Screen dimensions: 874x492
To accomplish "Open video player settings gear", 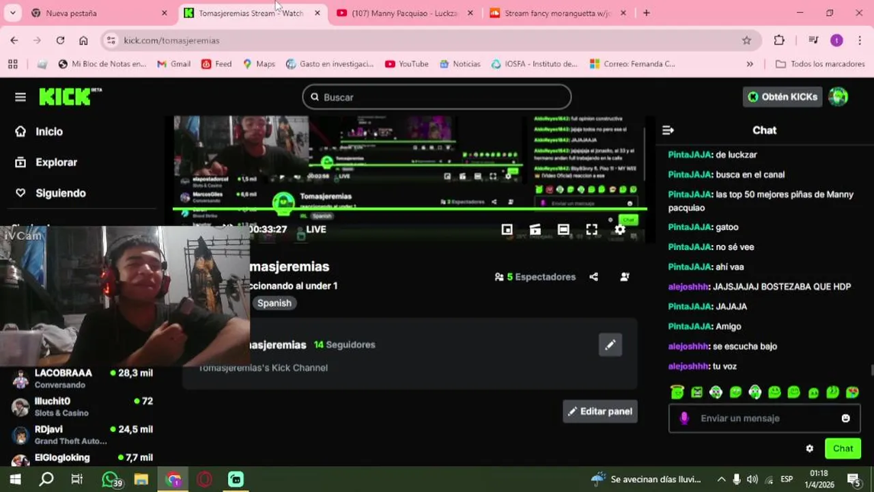I will (x=620, y=230).
